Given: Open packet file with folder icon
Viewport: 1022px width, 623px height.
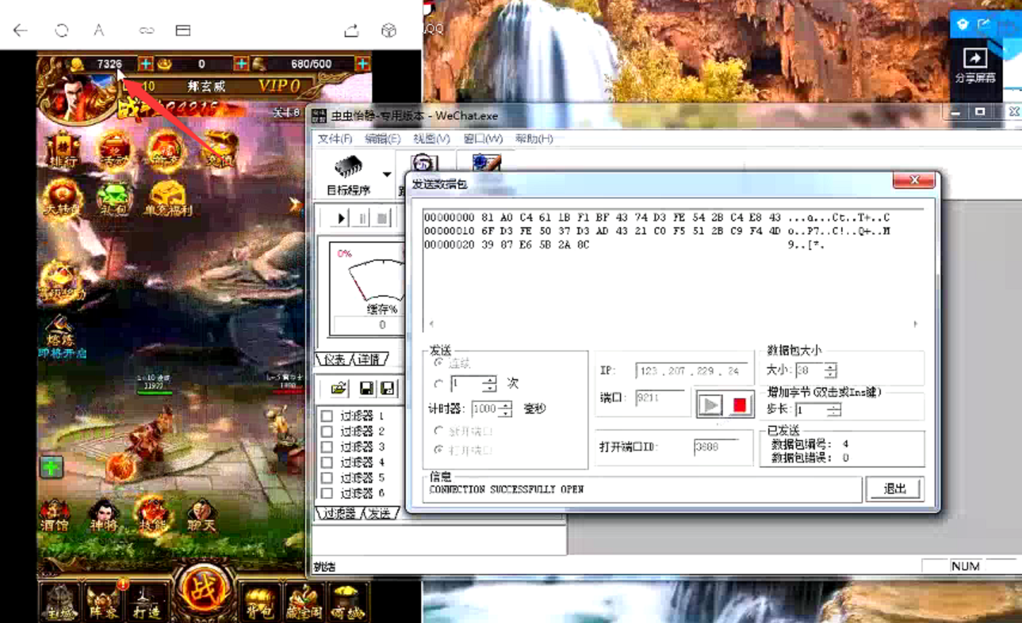Looking at the screenshot, I should 339,389.
